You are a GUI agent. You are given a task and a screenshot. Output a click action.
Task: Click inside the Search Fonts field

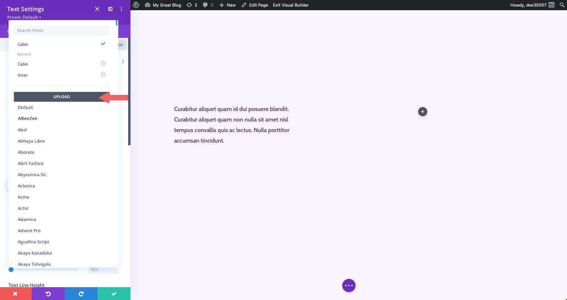pyautogui.click(x=62, y=30)
